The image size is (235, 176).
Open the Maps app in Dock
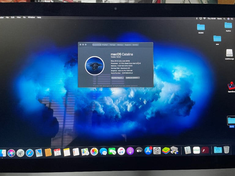click(85, 152)
